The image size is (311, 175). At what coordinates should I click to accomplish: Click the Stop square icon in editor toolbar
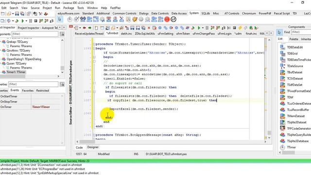(x=234, y=28)
